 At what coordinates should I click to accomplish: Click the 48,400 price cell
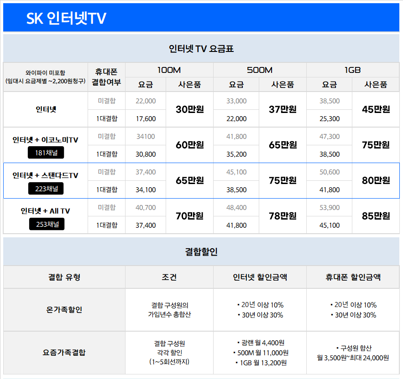click(236, 208)
